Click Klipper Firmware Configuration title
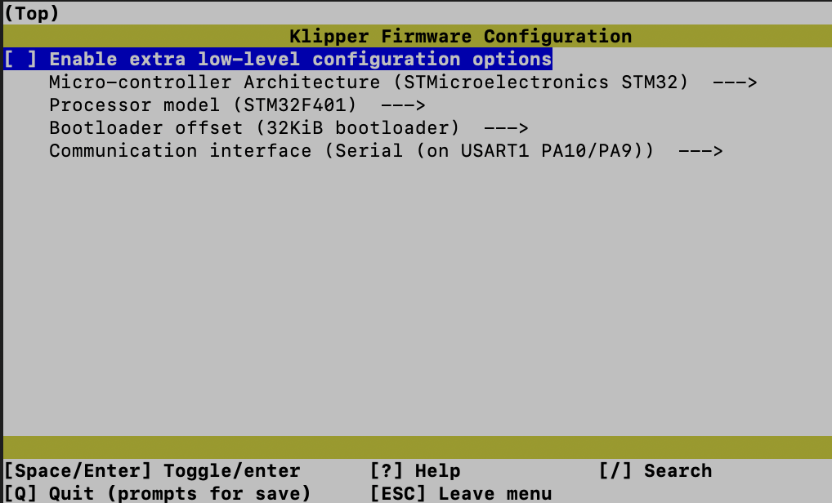Viewport: 832px width, 503px height. click(x=460, y=36)
